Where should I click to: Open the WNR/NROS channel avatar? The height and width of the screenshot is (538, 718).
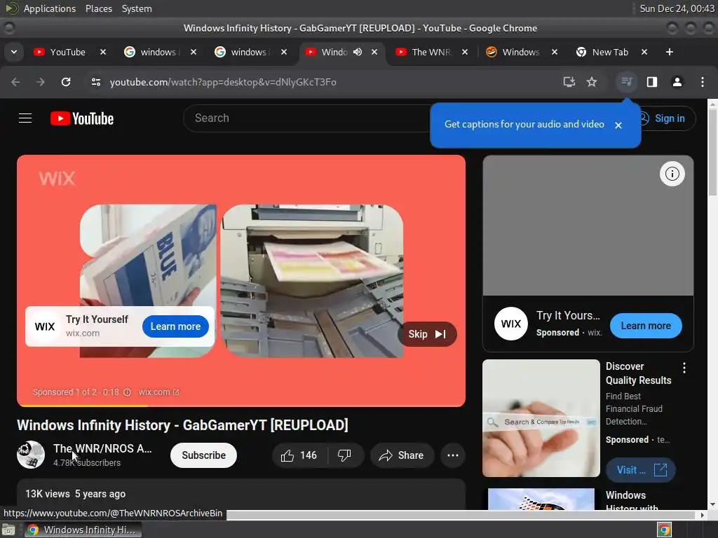pyautogui.click(x=31, y=455)
